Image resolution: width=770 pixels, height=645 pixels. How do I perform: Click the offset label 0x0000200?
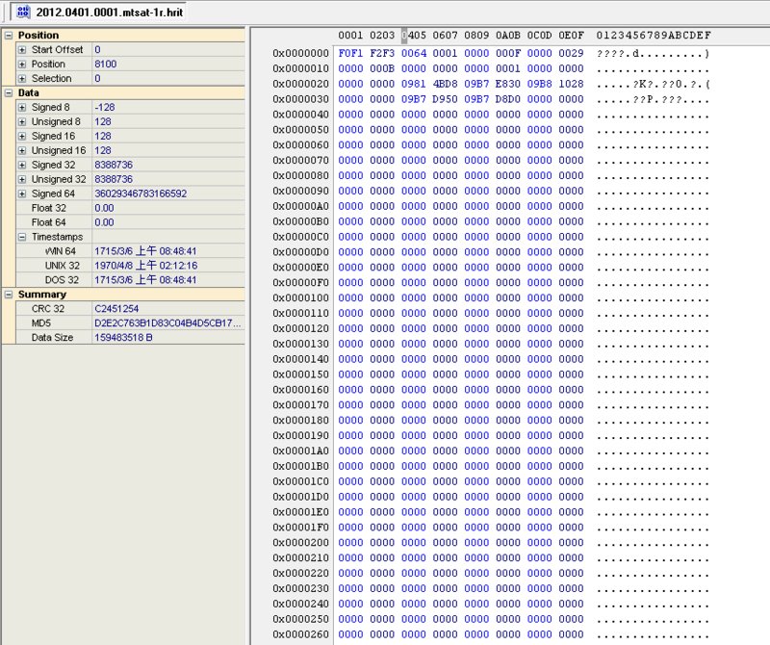tap(300, 542)
